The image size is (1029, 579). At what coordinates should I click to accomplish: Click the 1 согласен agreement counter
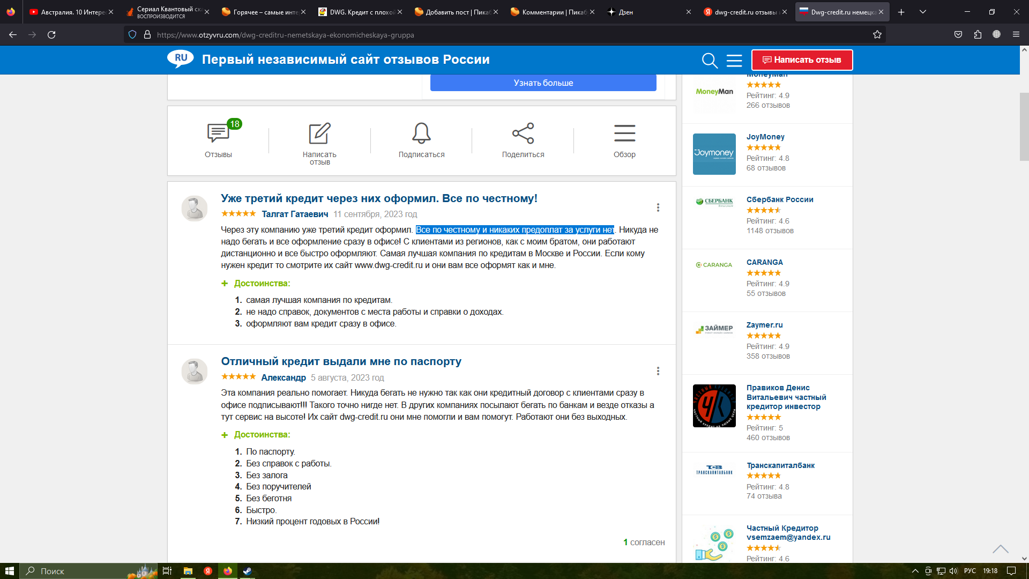pos(644,542)
